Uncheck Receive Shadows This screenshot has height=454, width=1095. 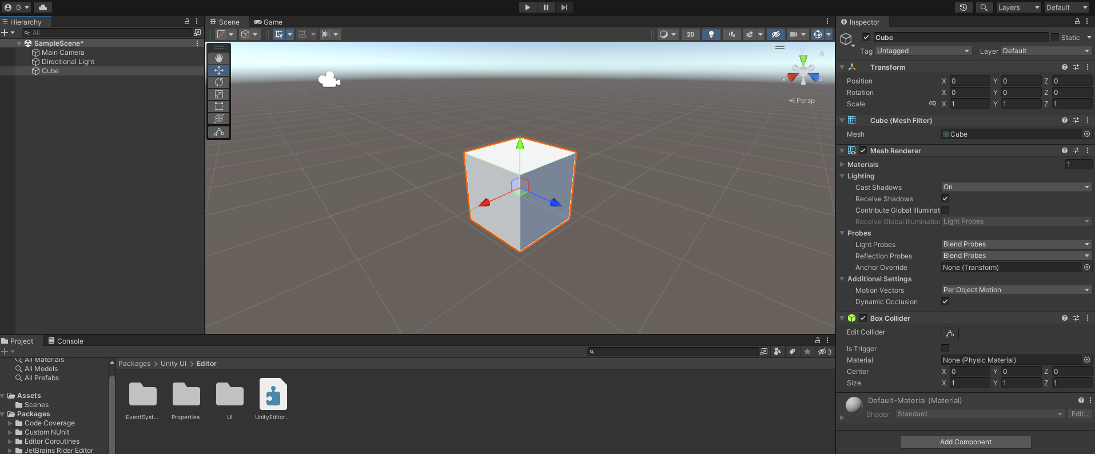945,199
